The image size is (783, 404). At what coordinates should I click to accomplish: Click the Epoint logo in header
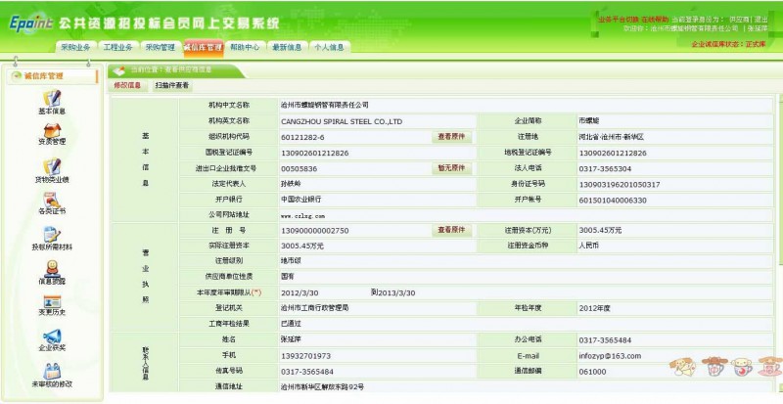click(30, 23)
